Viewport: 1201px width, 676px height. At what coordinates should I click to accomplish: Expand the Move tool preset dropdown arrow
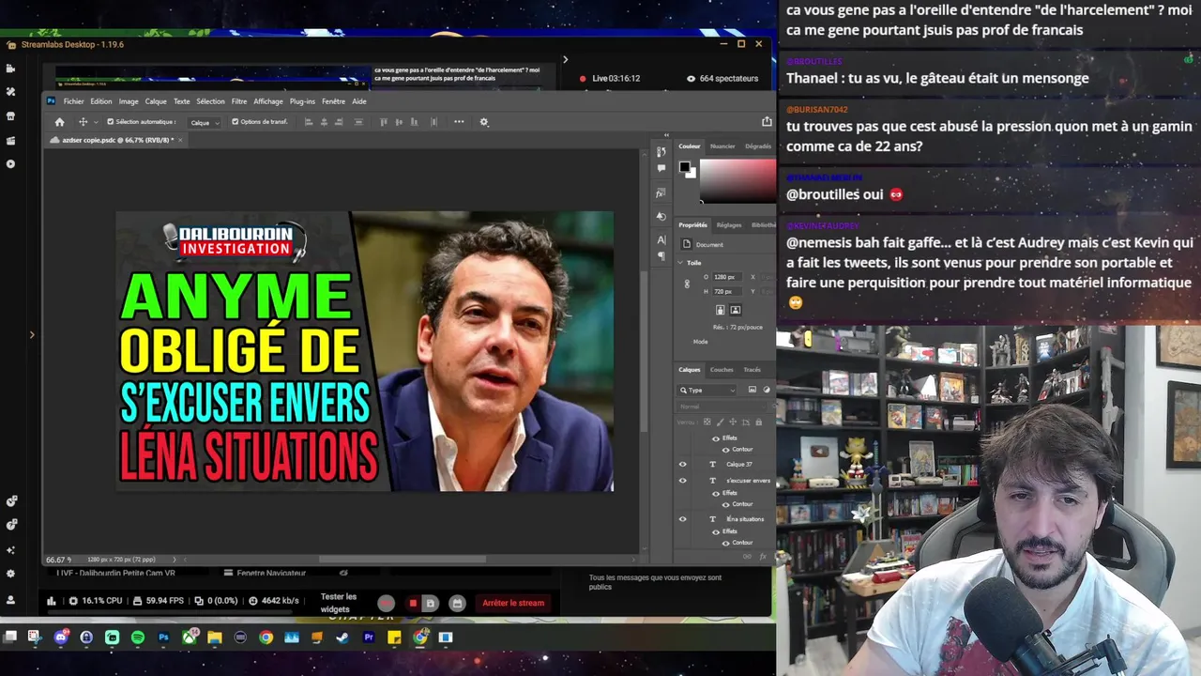pyautogui.click(x=97, y=122)
